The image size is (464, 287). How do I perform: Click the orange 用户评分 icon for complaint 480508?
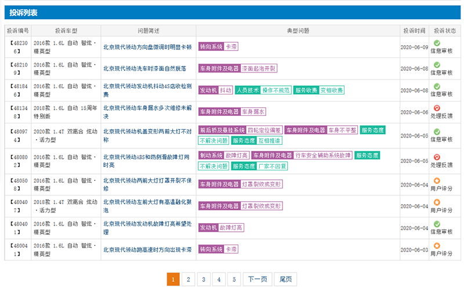pyautogui.click(x=437, y=180)
